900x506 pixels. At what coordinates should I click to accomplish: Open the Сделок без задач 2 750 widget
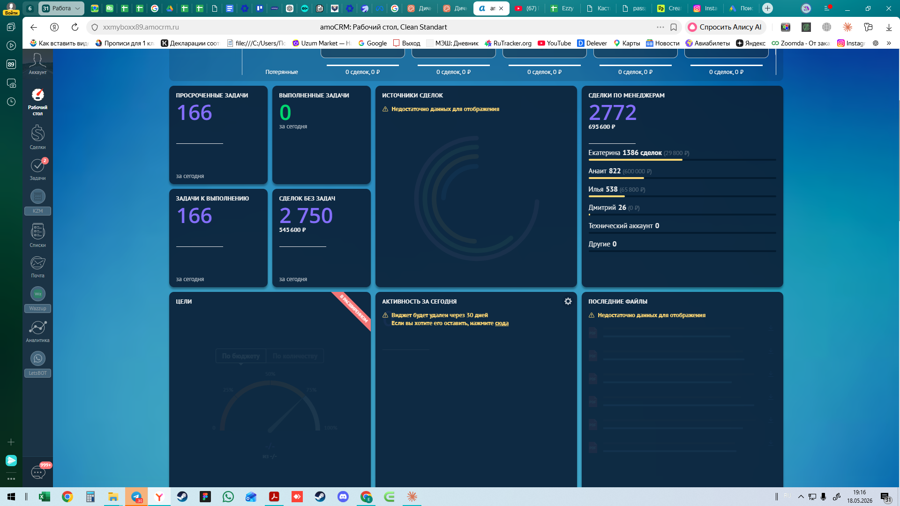coord(321,238)
